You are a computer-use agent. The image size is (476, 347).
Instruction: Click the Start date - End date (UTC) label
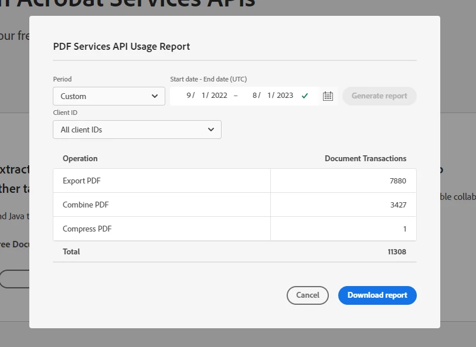209,79
